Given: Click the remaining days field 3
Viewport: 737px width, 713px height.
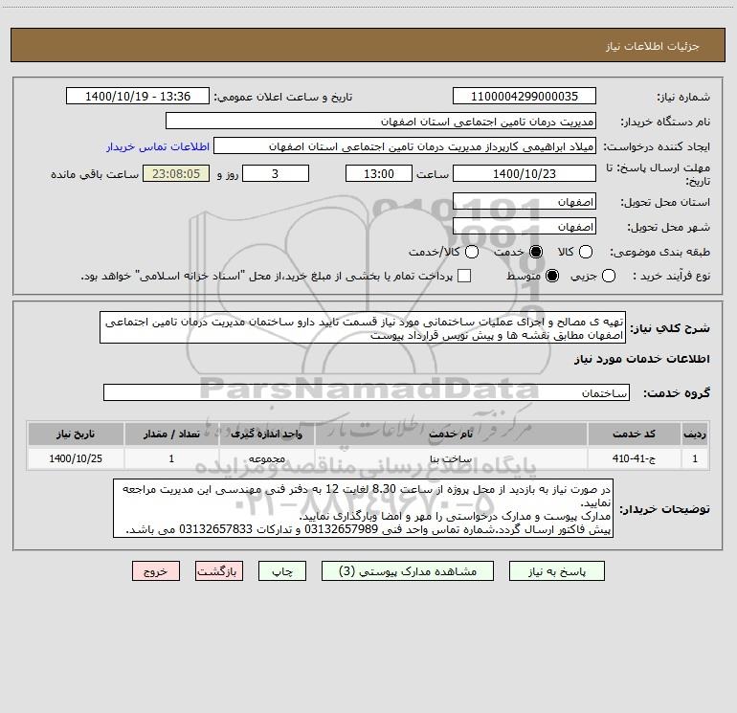Looking at the screenshot, I should (x=276, y=173).
